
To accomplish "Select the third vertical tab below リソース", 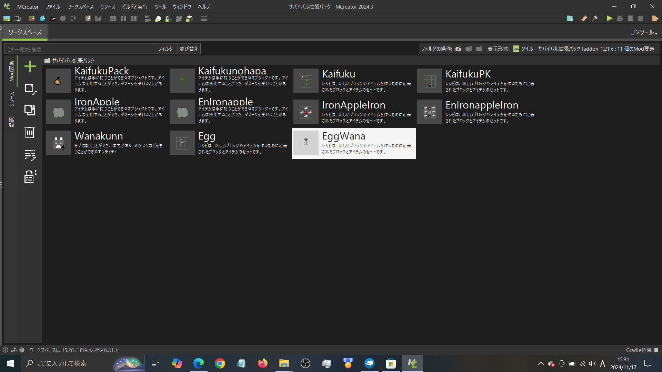I will [11, 122].
